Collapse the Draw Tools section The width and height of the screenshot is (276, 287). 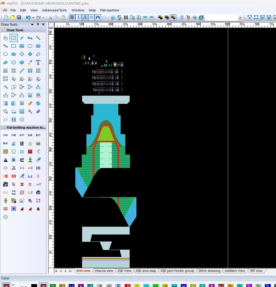pos(4,30)
